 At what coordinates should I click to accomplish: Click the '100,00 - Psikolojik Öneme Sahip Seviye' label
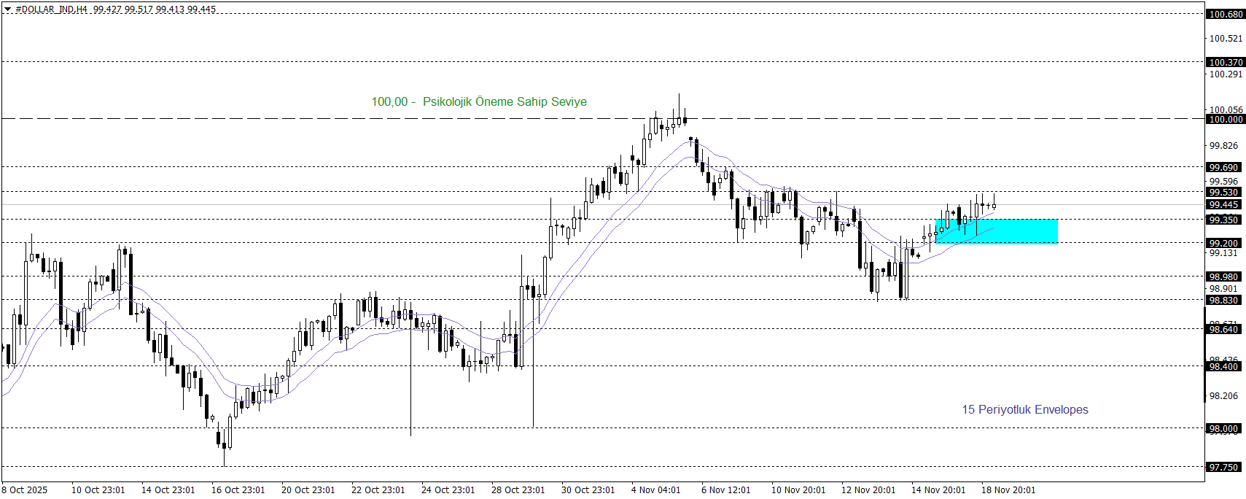(x=479, y=102)
